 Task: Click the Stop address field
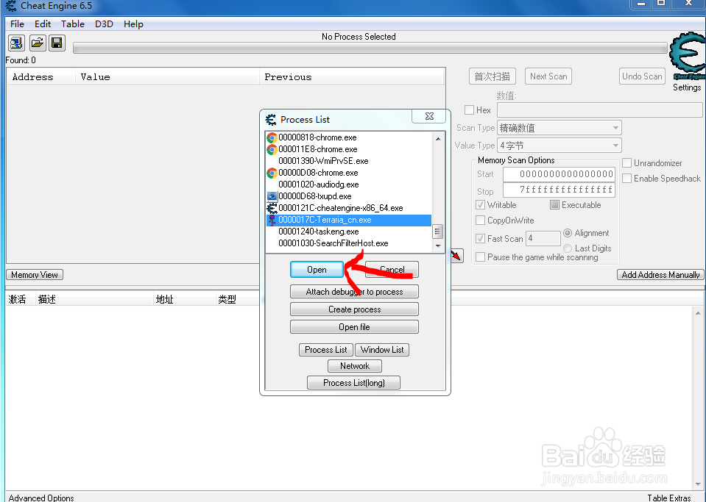pos(559,190)
